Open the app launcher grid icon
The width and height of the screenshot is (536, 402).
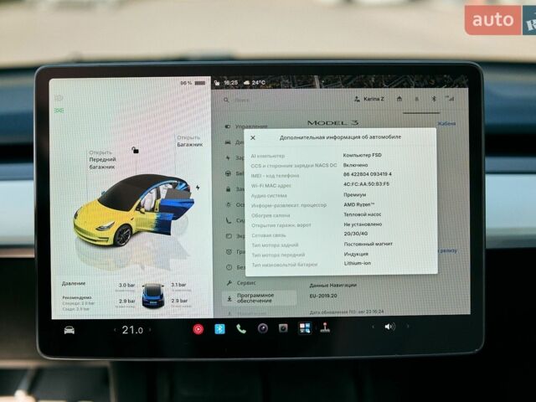coord(305,328)
